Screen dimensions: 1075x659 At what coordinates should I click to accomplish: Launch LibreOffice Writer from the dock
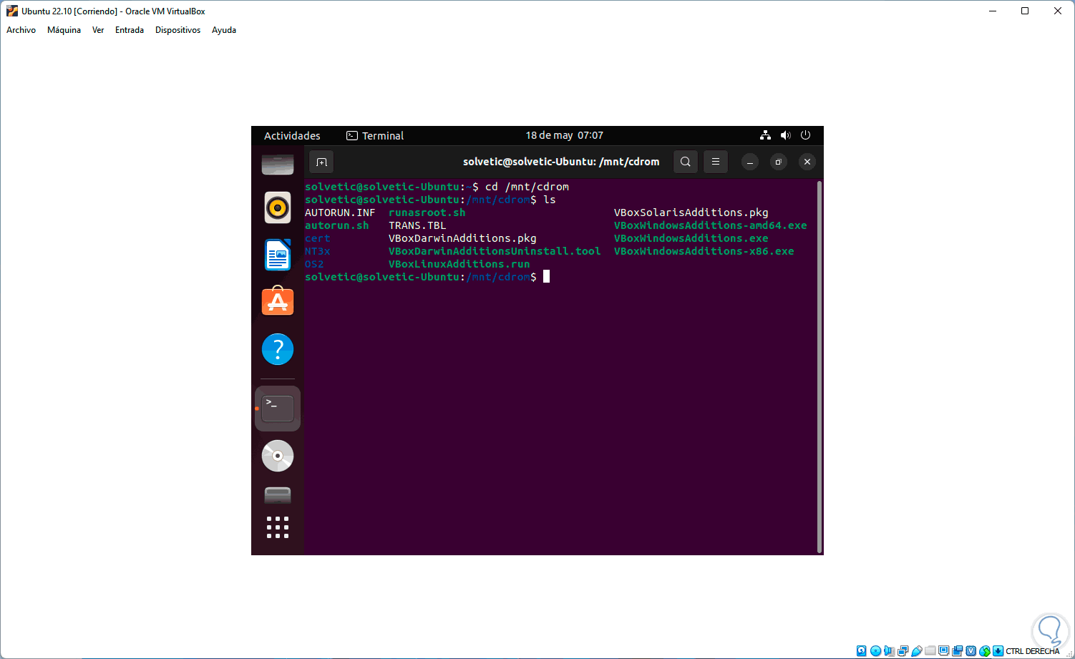[x=278, y=255]
